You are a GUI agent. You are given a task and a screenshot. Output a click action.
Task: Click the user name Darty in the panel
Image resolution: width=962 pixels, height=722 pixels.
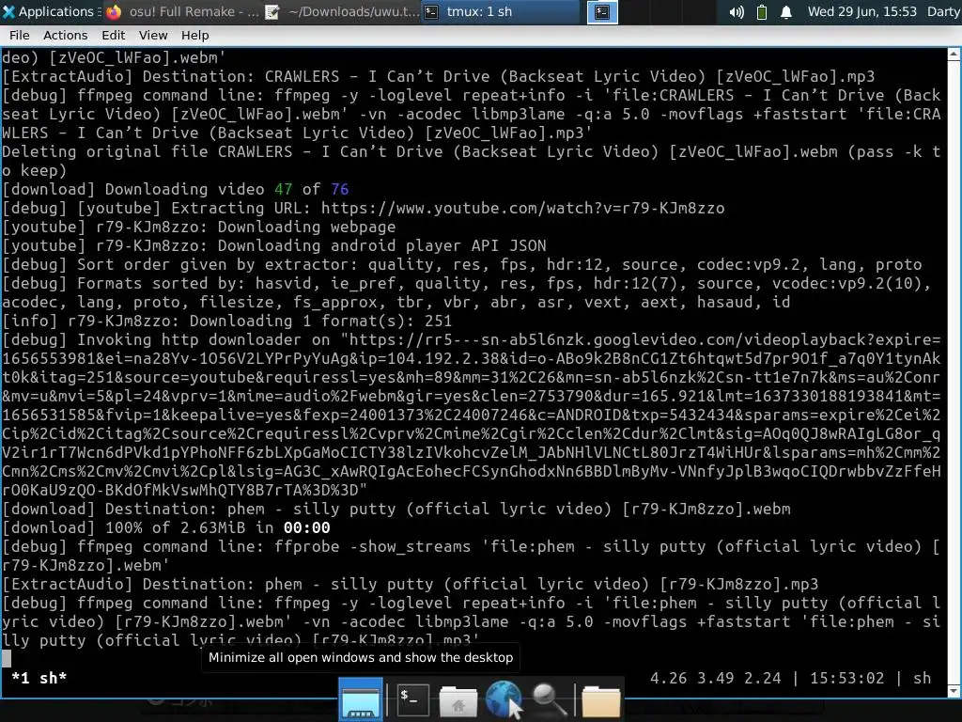point(943,11)
